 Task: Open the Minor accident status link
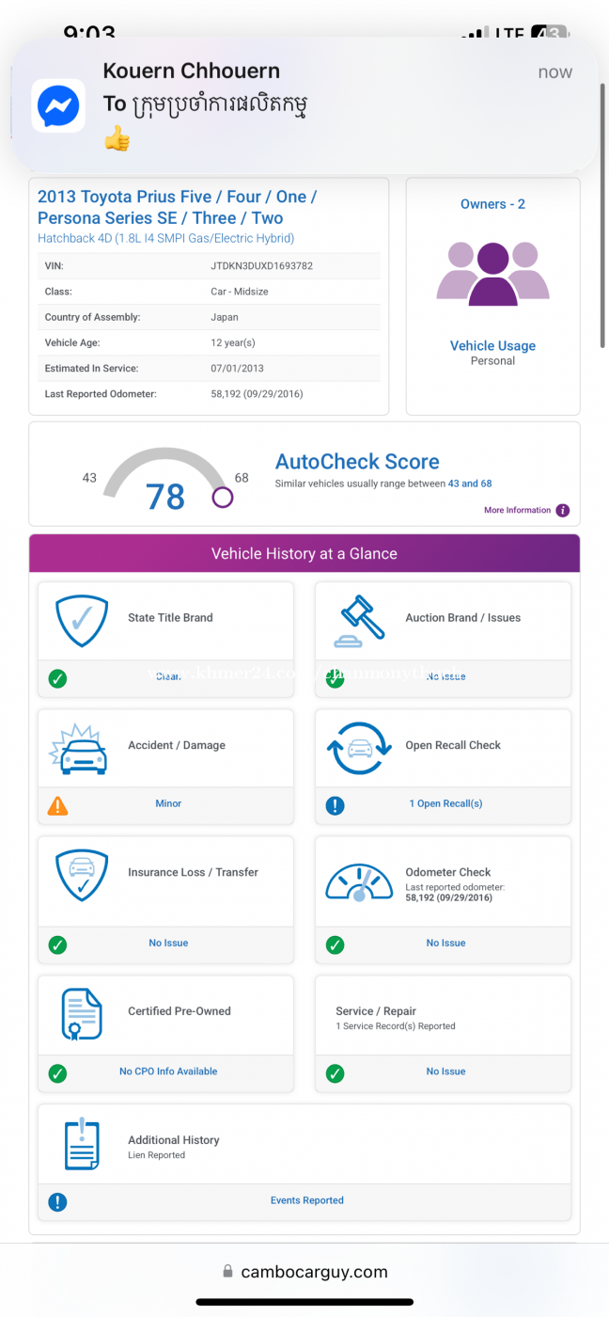[x=168, y=803]
